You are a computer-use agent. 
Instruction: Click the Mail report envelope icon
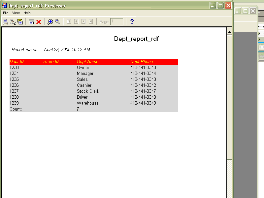point(20,22)
